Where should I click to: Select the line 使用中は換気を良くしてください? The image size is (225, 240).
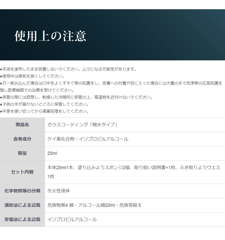32,76
